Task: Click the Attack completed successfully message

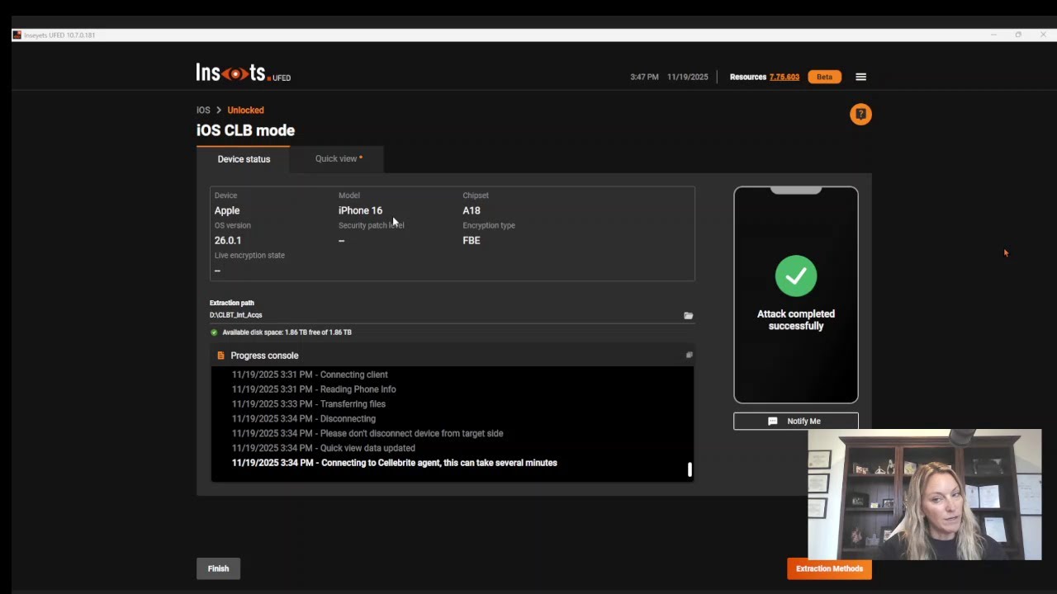Action: coord(796,320)
